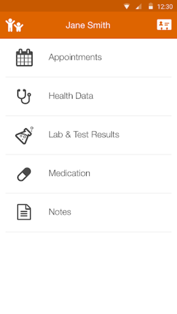The height and width of the screenshot is (314, 177).
Task: Click blank space of Appointments row
Action: pos(137,58)
